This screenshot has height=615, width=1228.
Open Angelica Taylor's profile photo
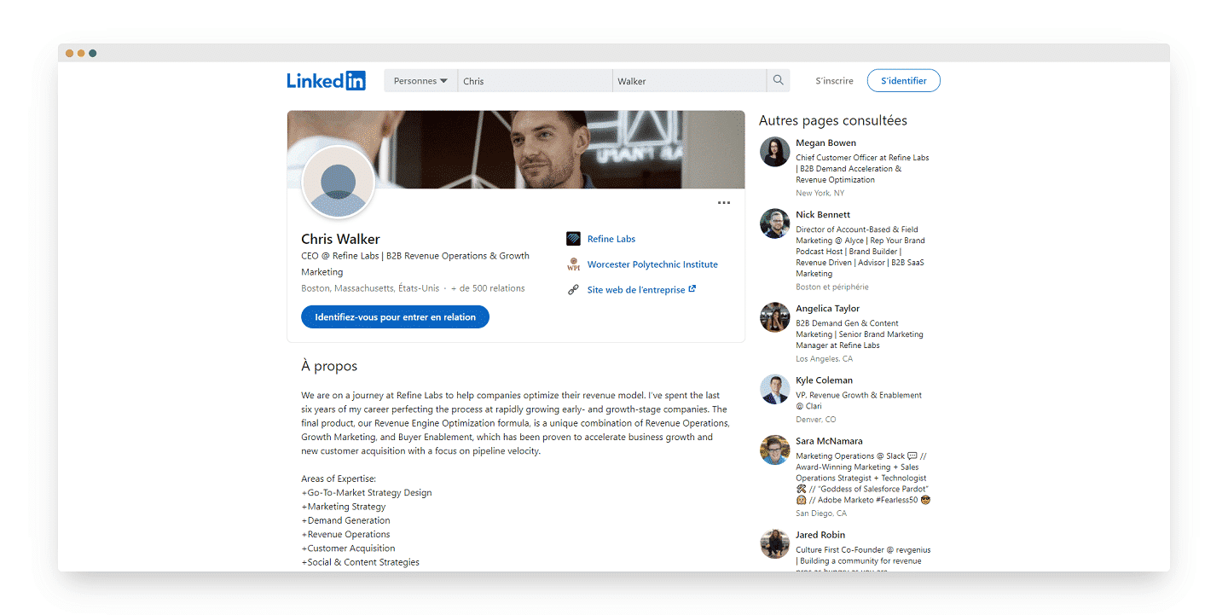(x=774, y=317)
